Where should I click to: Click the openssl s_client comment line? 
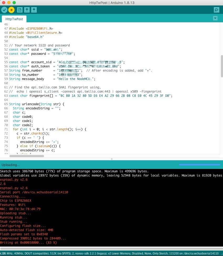pos(85,92)
